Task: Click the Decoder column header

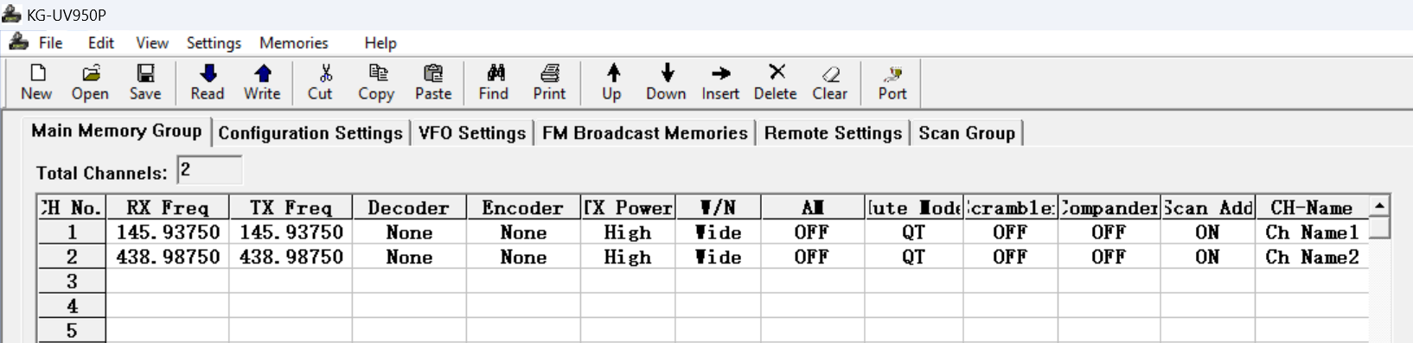Action: click(409, 207)
